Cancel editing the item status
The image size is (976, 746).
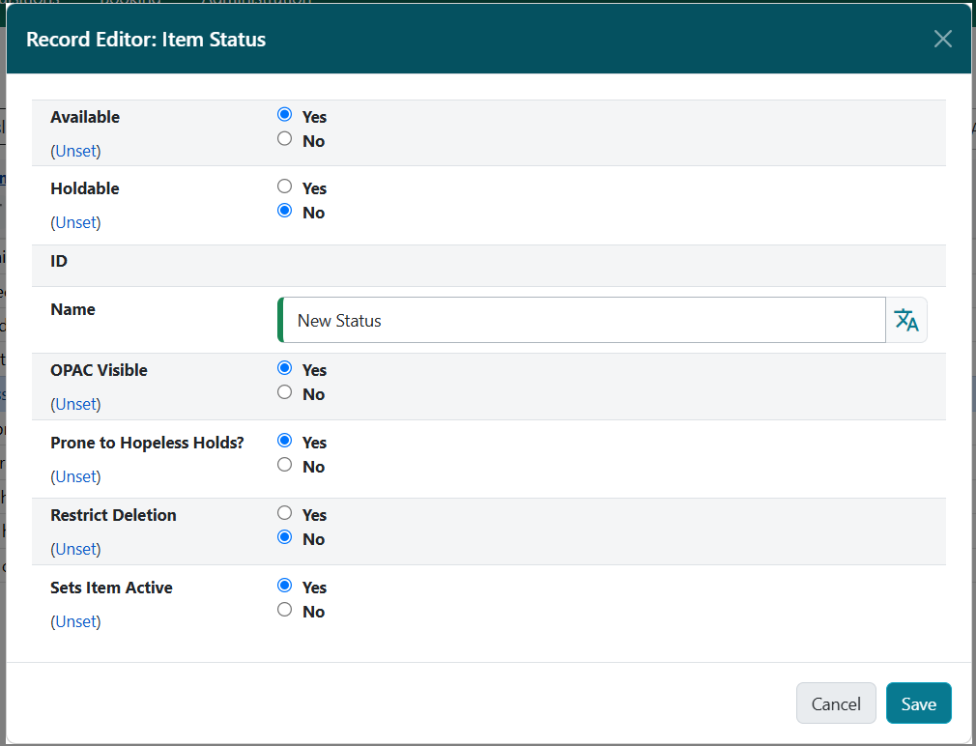pos(835,703)
